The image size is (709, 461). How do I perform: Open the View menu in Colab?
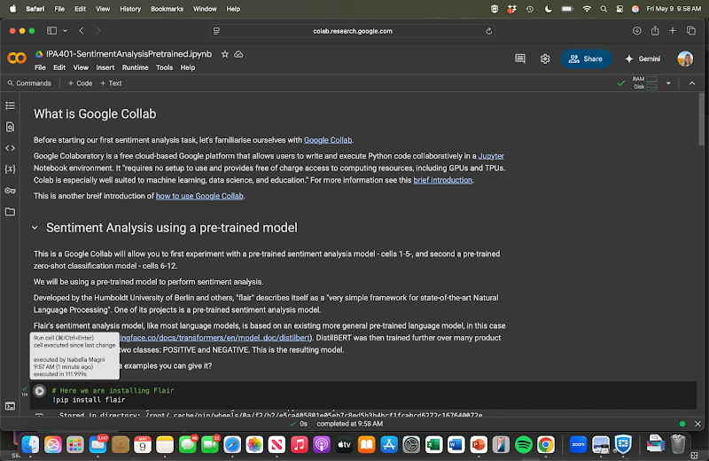coord(81,67)
